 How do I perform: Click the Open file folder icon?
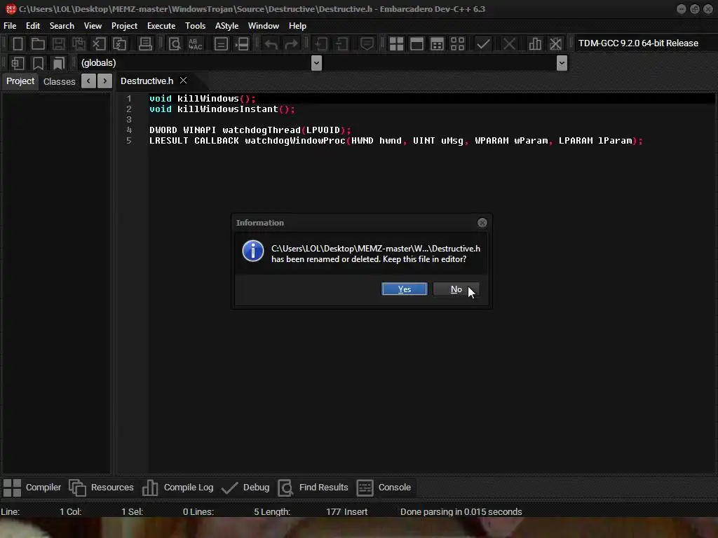(x=38, y=44)
